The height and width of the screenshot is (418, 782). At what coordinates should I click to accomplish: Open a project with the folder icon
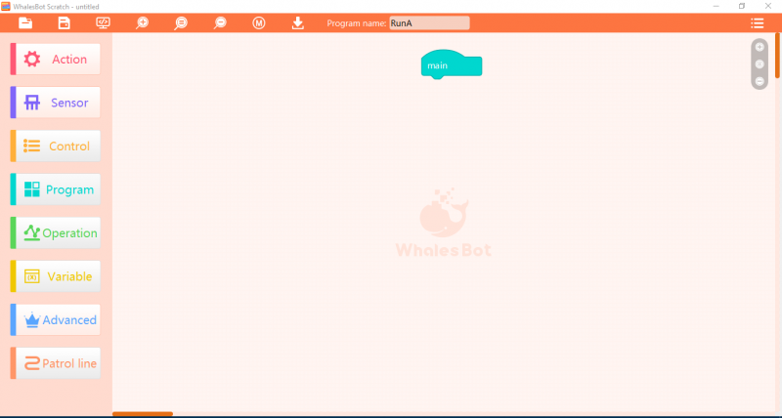(25, 22)
